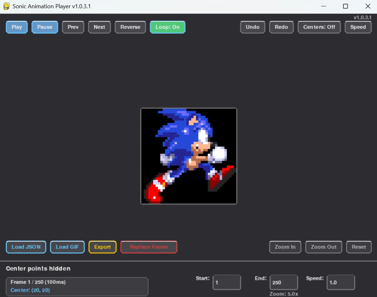Start the animation with Play

point(16,27)
